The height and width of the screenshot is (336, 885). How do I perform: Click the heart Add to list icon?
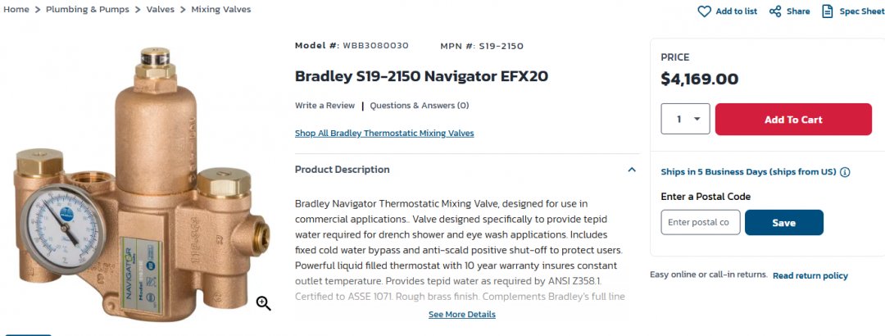[704, 11]
